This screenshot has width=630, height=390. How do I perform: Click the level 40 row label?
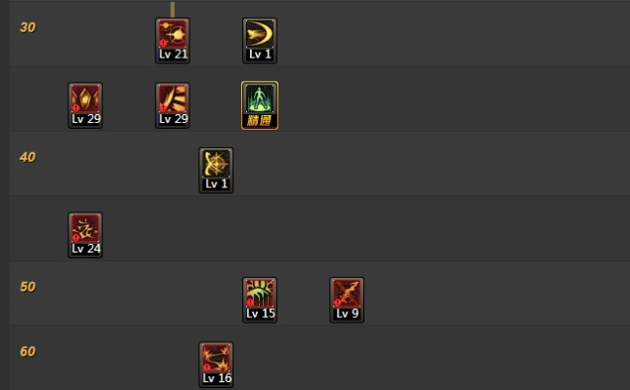click(27, 157)
